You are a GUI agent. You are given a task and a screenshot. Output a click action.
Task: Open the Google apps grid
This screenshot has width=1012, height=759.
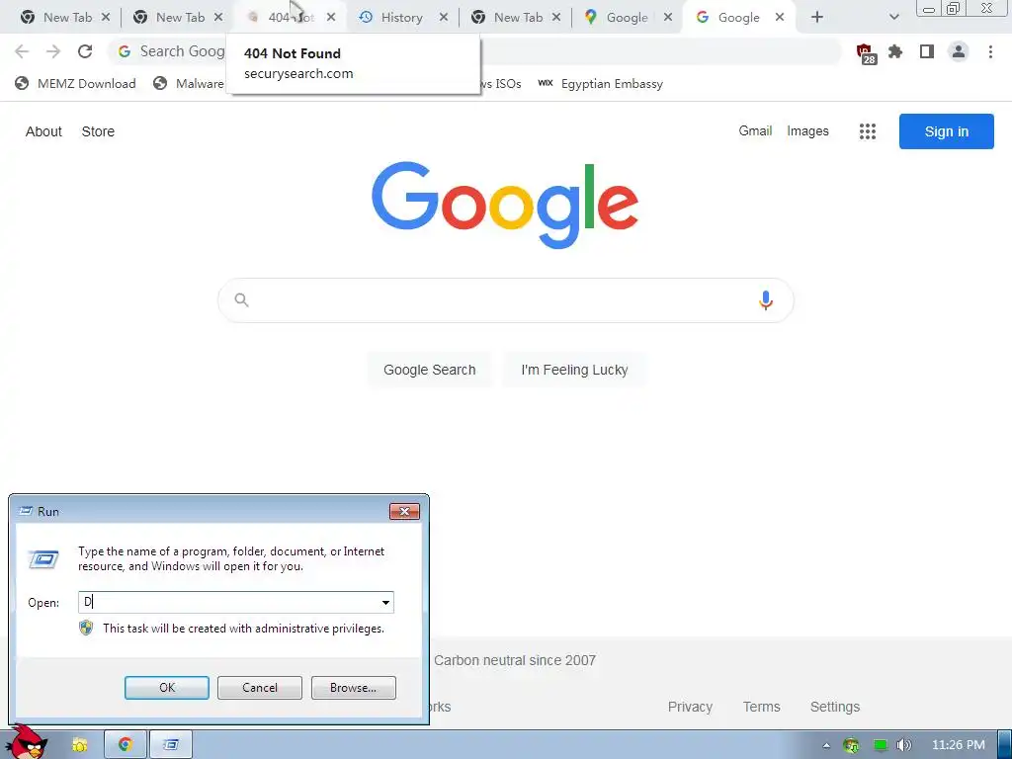(868, 131)
